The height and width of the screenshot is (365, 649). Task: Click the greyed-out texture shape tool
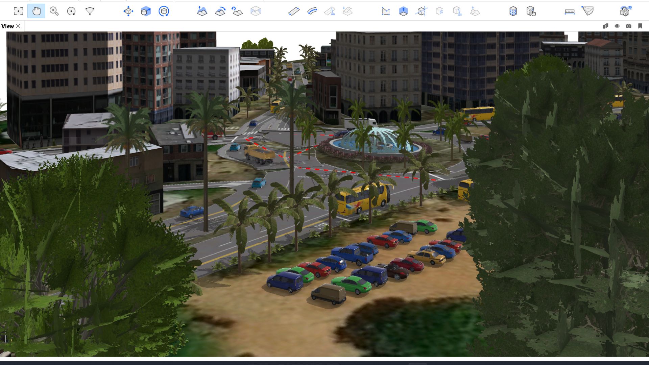point(439,11)
